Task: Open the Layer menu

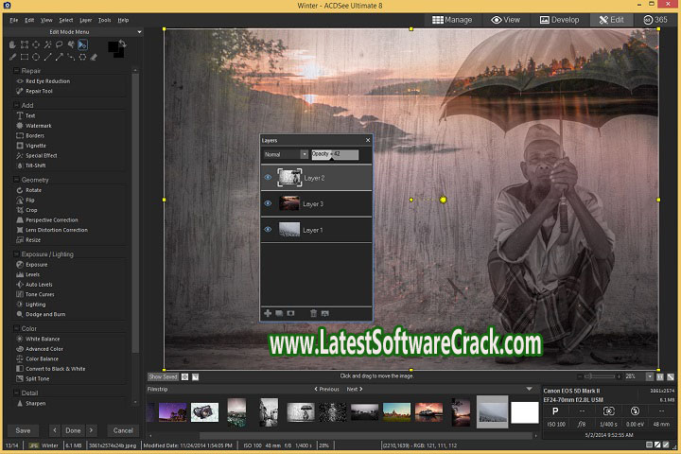Action: coord(85,20)
